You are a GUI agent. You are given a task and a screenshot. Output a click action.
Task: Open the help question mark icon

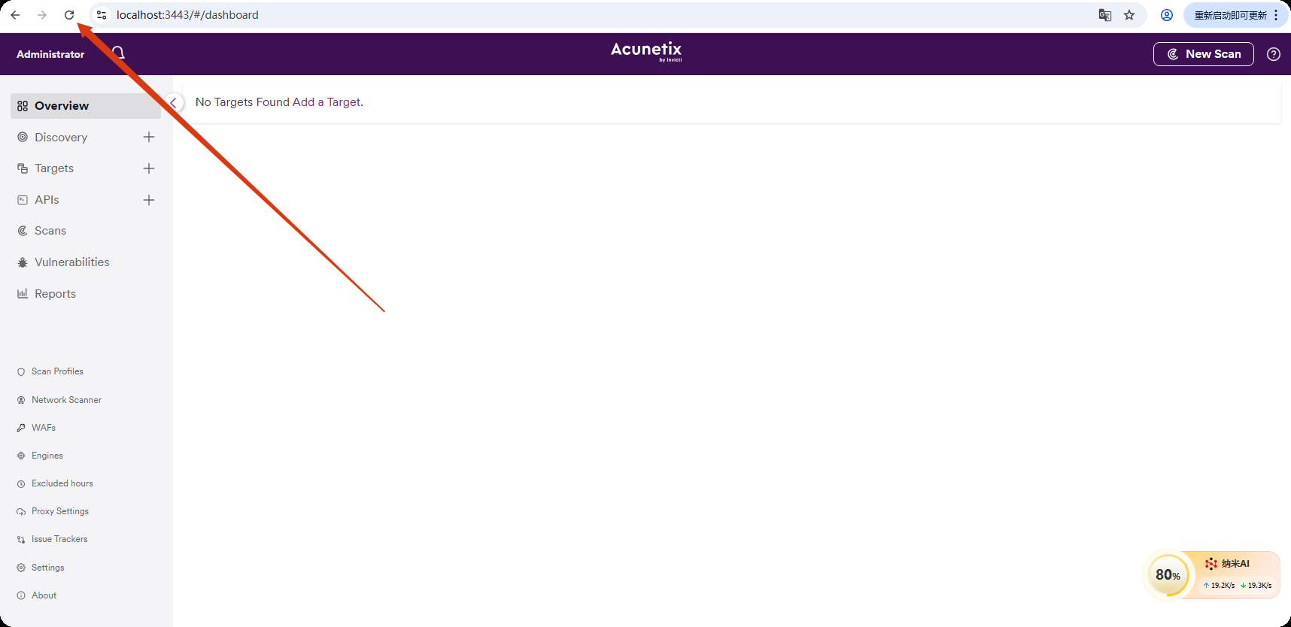pos(1273,54)
